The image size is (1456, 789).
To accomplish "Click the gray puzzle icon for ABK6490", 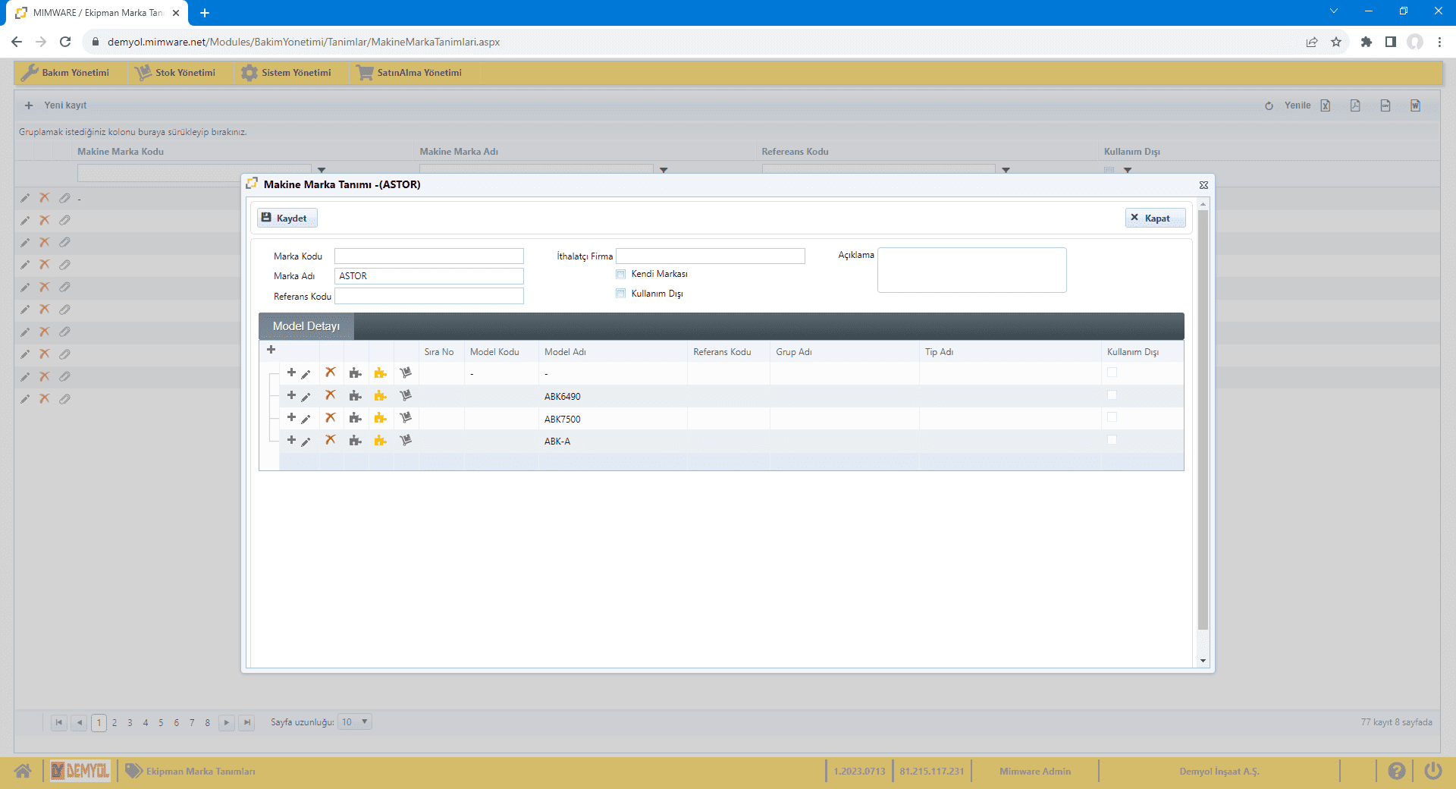I will click(355, 396).
